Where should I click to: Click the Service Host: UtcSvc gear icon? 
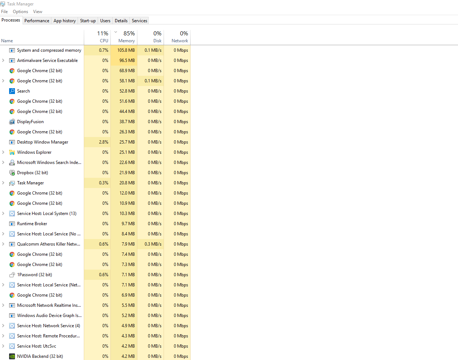pos(12,346)
